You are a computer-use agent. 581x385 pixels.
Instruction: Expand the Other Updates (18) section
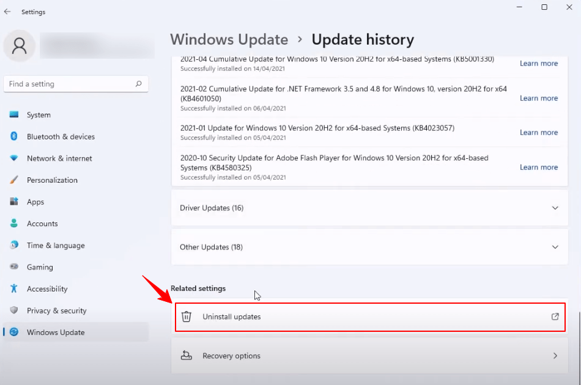pyautogui.click(x=555, y=247)
